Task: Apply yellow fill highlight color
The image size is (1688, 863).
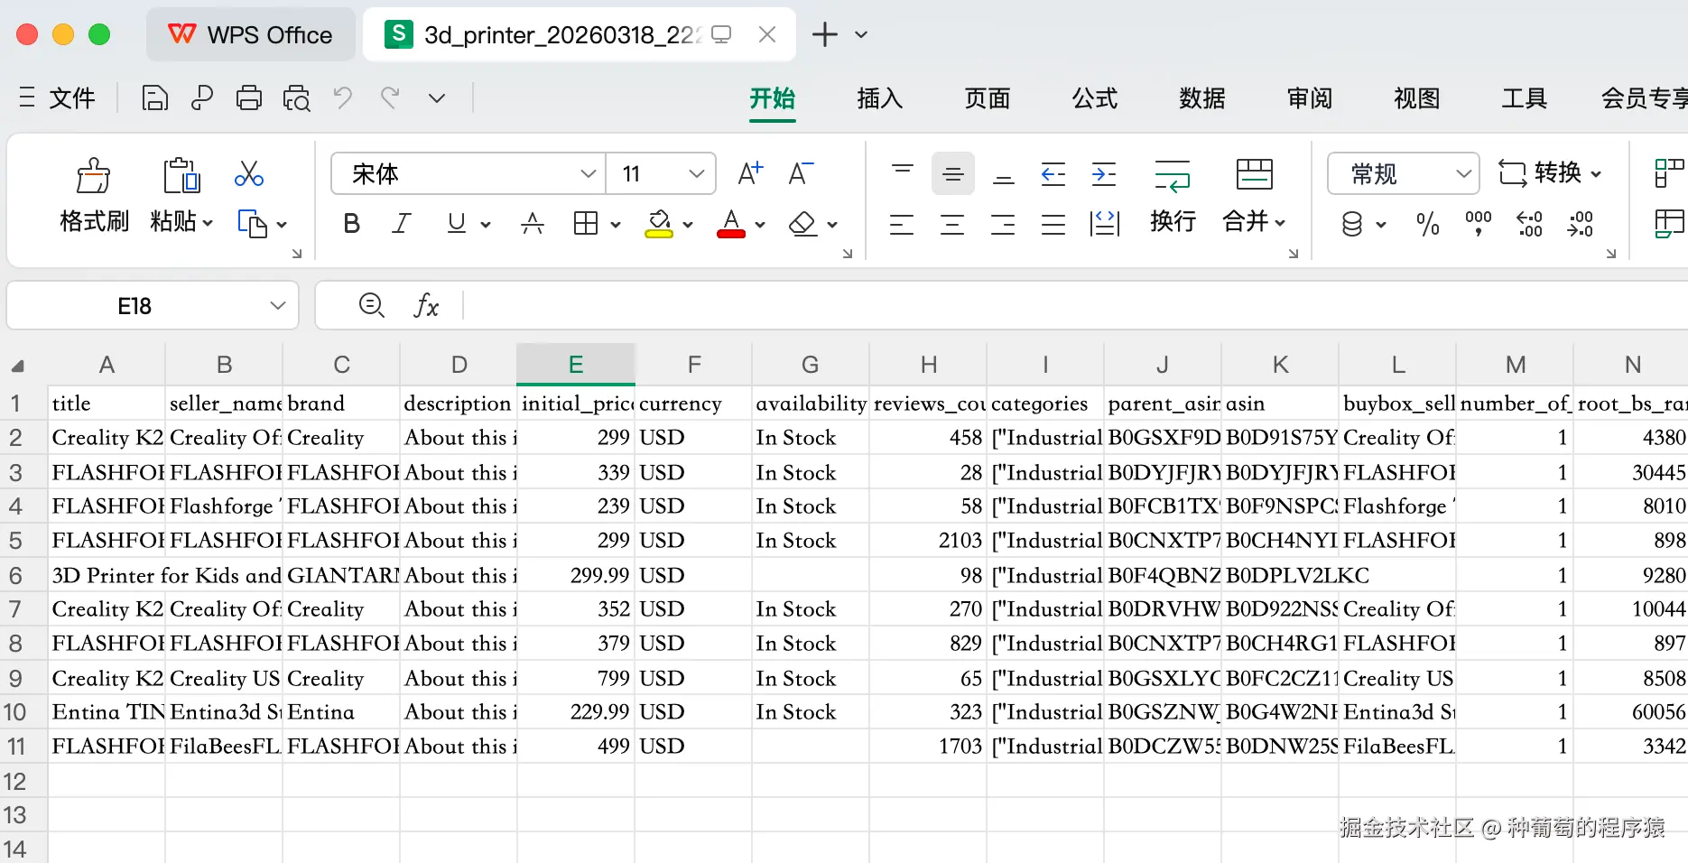Action: (x=659, y=223)
